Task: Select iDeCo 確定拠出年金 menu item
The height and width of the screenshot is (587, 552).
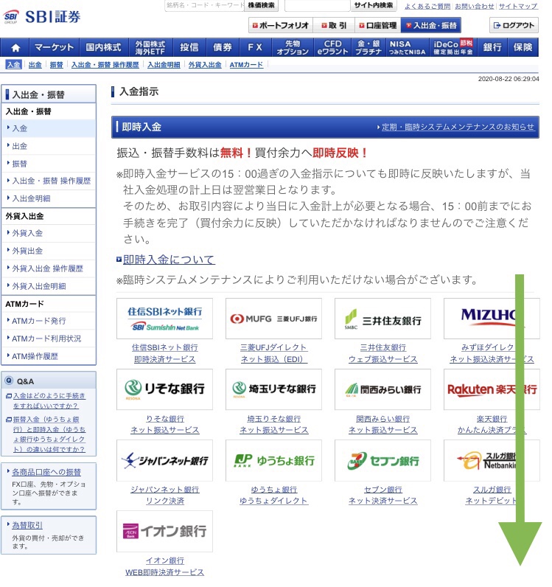Action: click(453, 47)
